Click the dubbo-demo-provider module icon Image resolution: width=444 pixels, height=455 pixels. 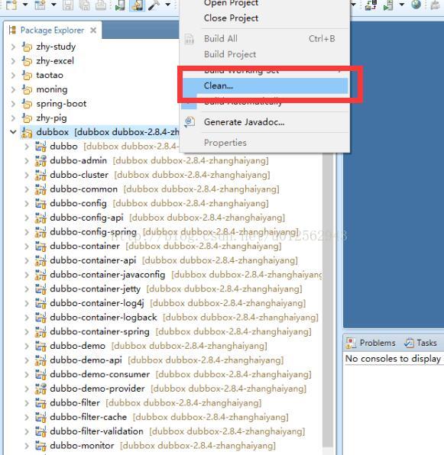click(x=41, y=389)
